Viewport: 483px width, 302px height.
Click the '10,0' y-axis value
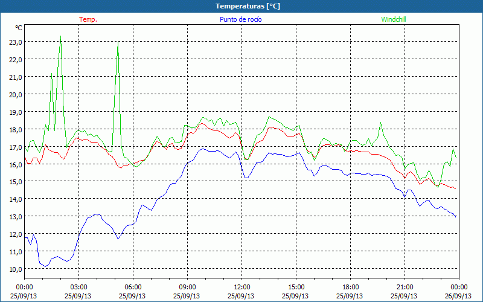coord(16,269)
